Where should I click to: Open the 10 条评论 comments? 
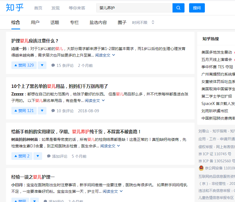click(x=62, y=111)
